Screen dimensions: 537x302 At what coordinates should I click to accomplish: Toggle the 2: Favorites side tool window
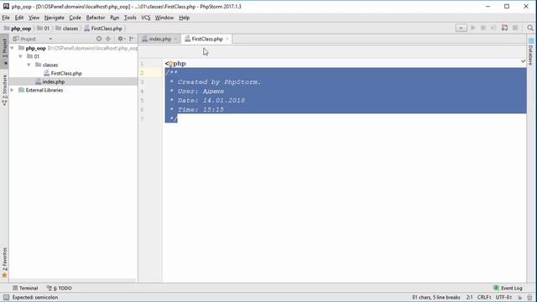pyautogui.click(x=4, y=262)
